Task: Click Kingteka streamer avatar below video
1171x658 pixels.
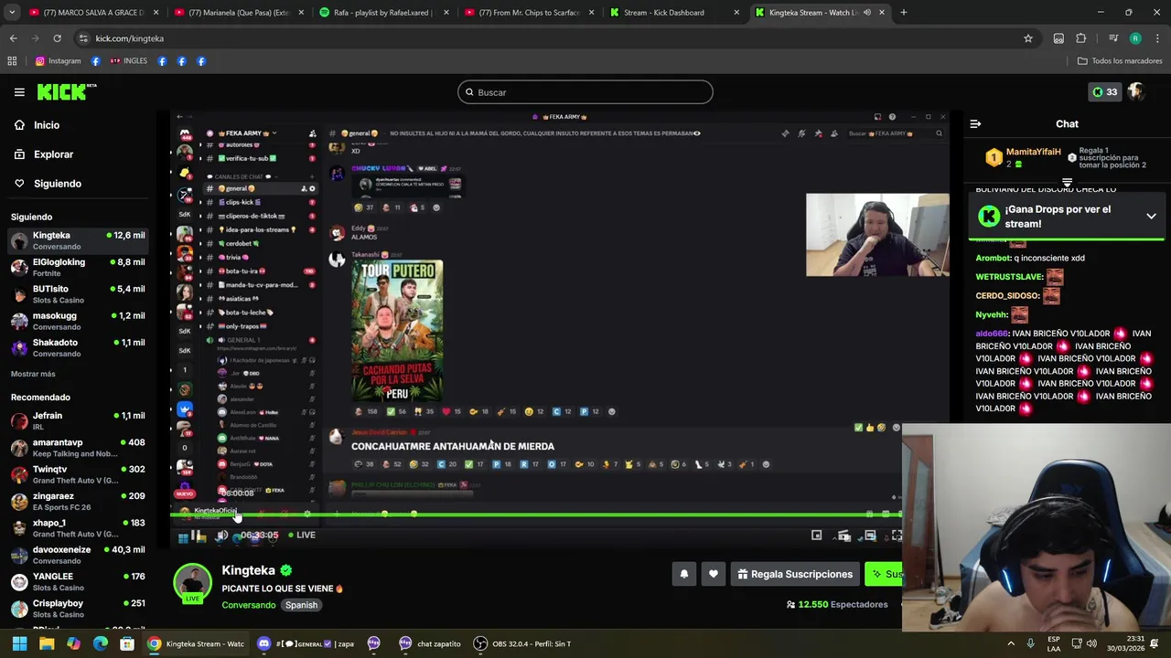Action: coord(192,583)
